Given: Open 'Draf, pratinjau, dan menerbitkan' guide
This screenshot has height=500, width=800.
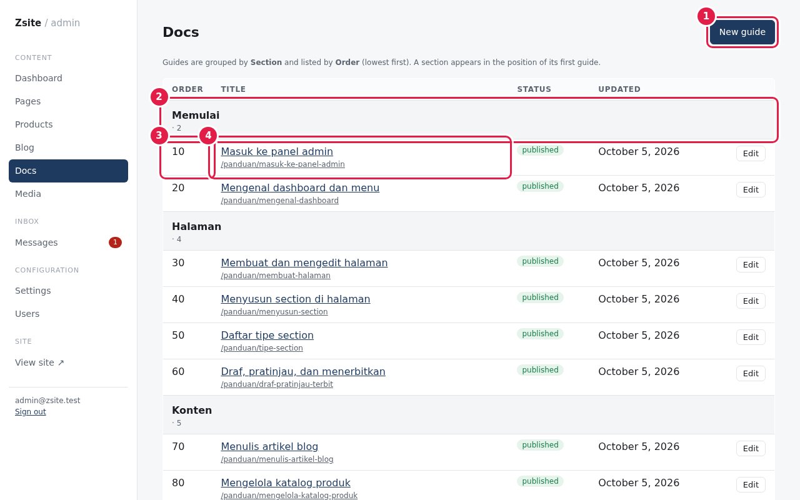Looking at the screenshot, I should [x=303, y=371].
